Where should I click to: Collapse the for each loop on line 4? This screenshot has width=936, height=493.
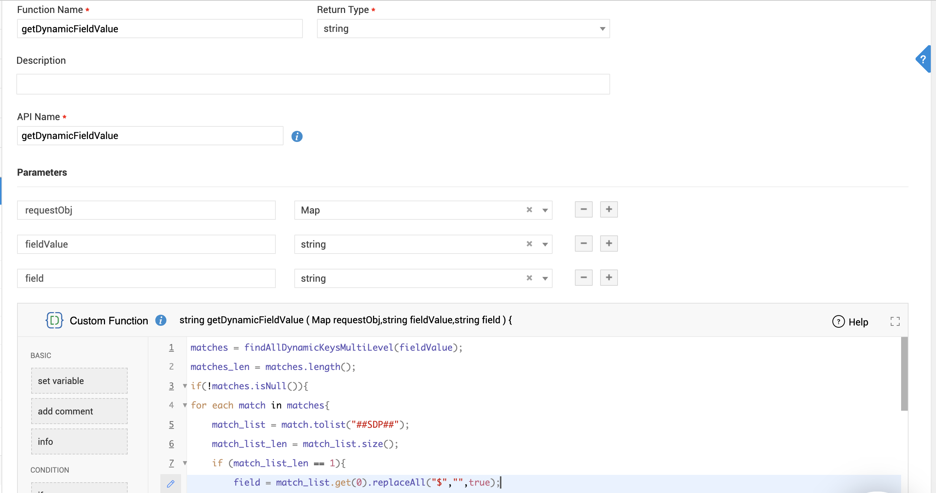pyautogui.click(x=185, y=406)
